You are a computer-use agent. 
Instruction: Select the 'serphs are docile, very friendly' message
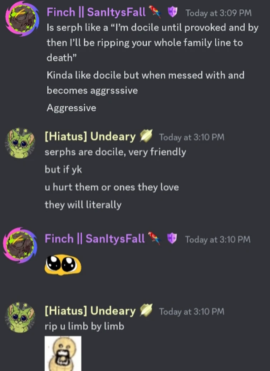(116, 152)
